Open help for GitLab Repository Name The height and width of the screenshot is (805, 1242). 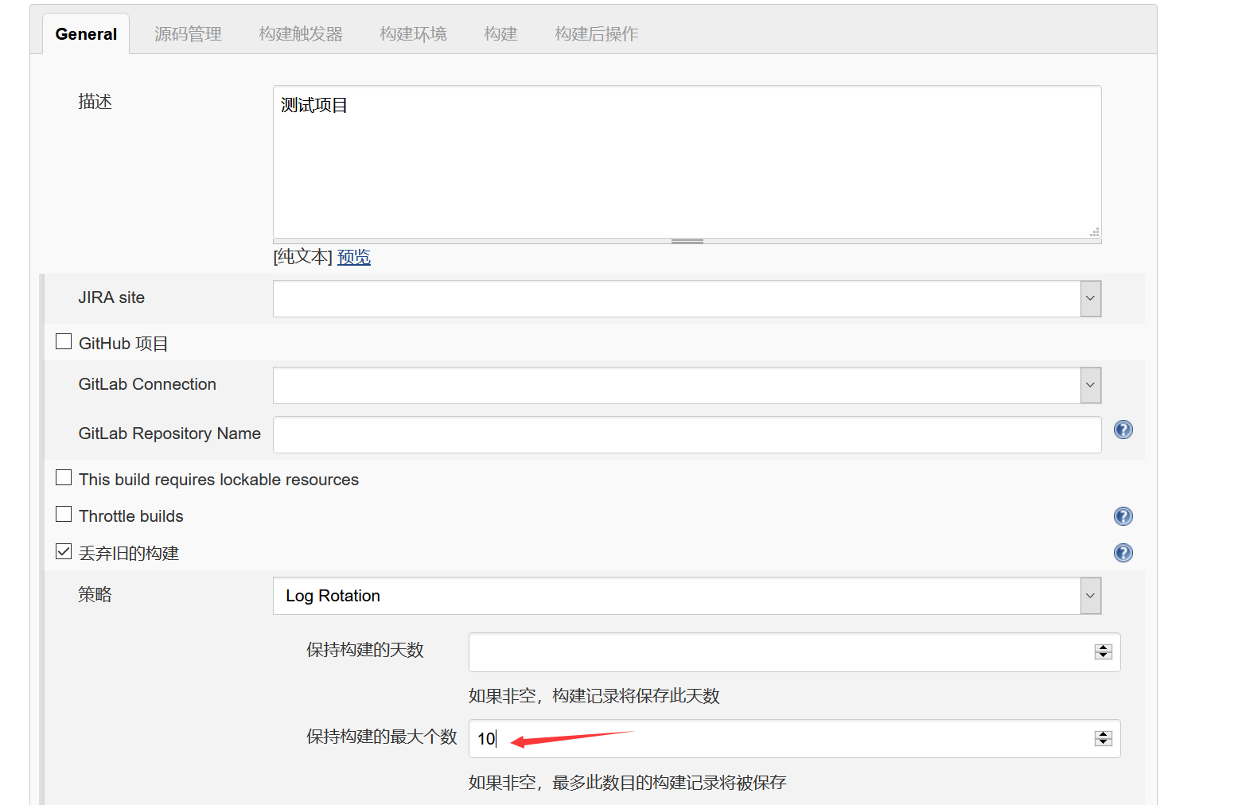pos(1123,430)
